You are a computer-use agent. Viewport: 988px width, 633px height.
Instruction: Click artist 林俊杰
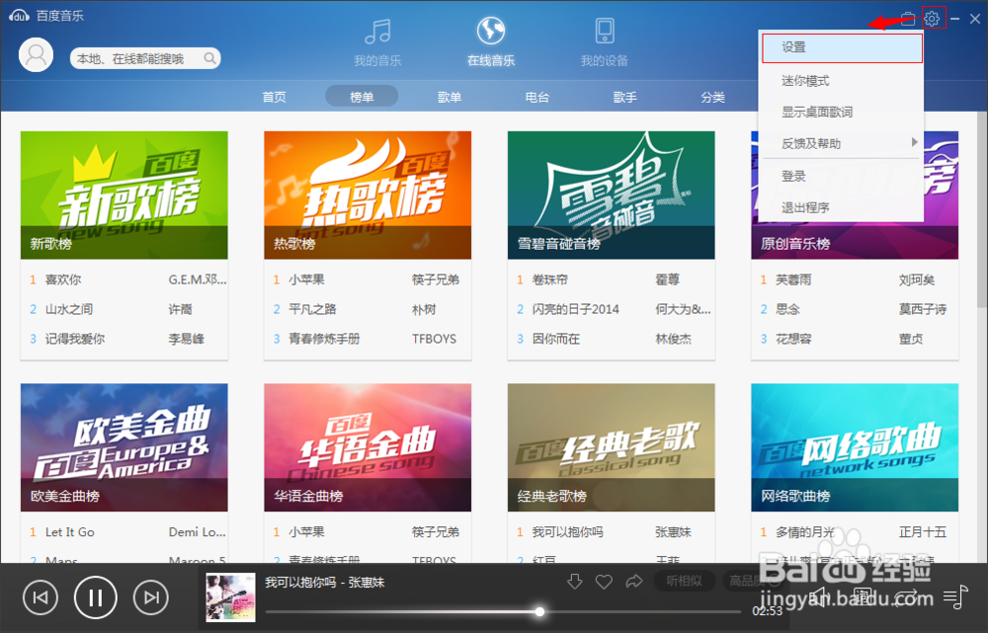click(x=673, y=339)
